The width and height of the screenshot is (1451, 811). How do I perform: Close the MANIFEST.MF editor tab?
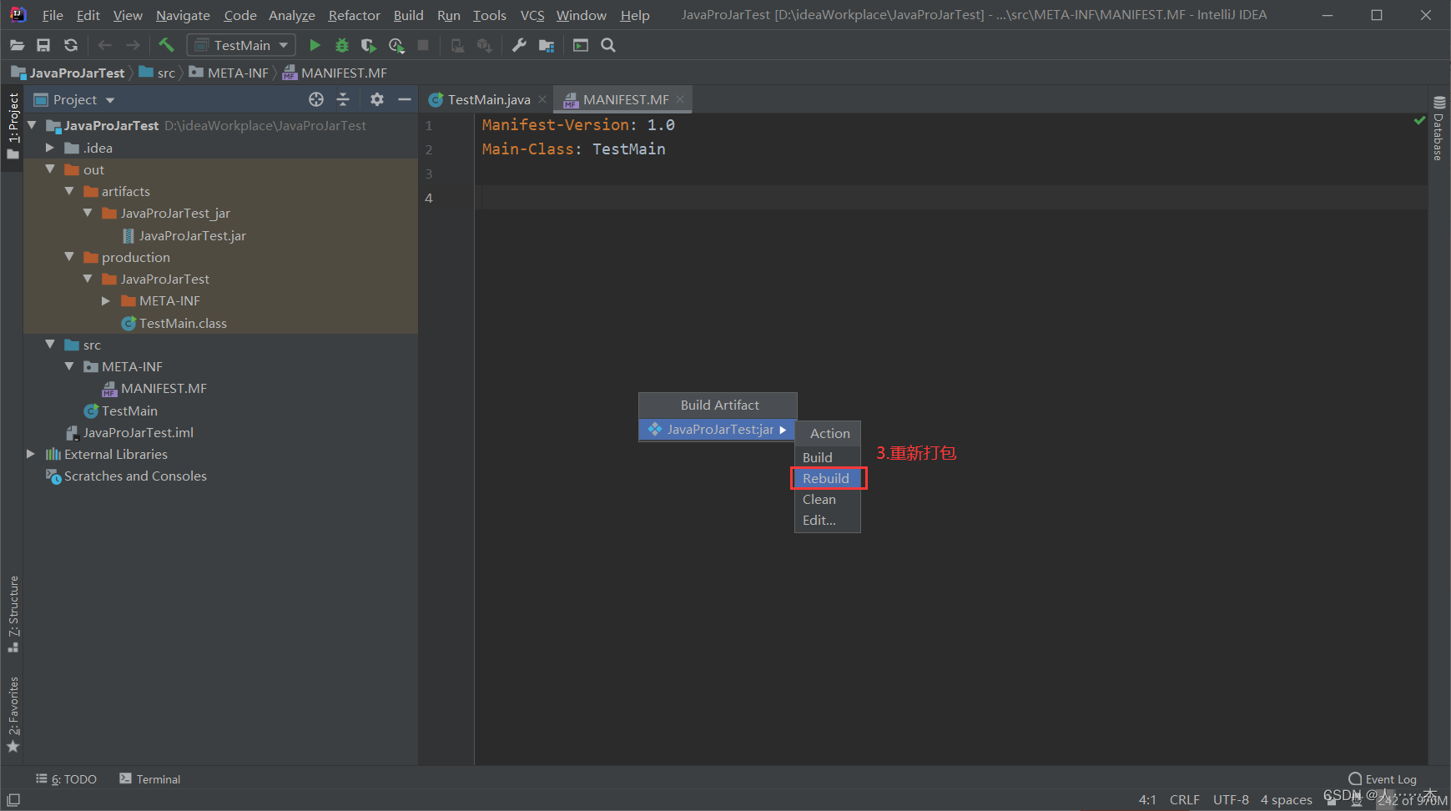pyautogui.click(x=680, y=99)
